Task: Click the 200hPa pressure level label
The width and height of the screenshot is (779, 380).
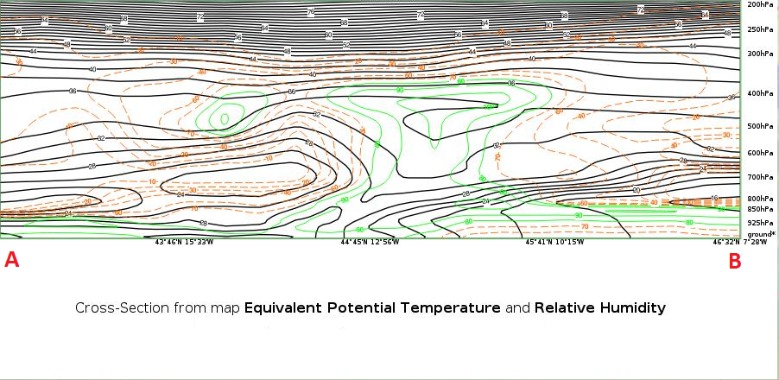Action: point(759,5)
